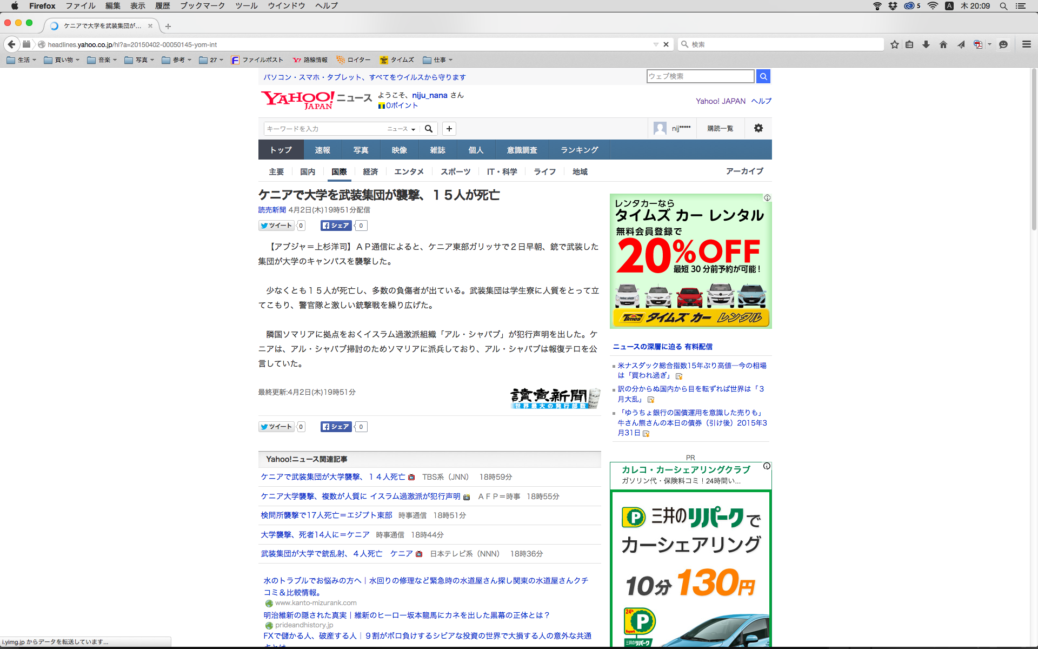Open the Firefox hamburger menu

(1026, 44)
